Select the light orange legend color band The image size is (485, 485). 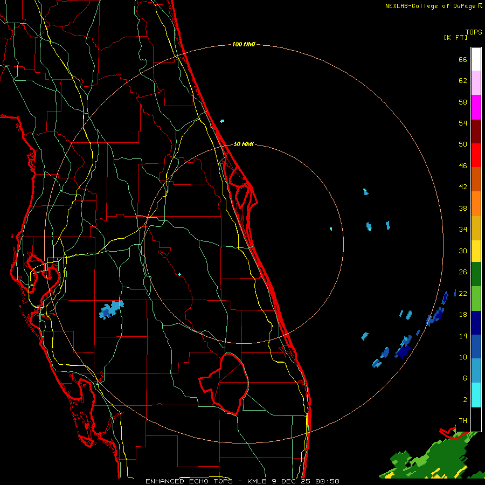click(476, 204)
